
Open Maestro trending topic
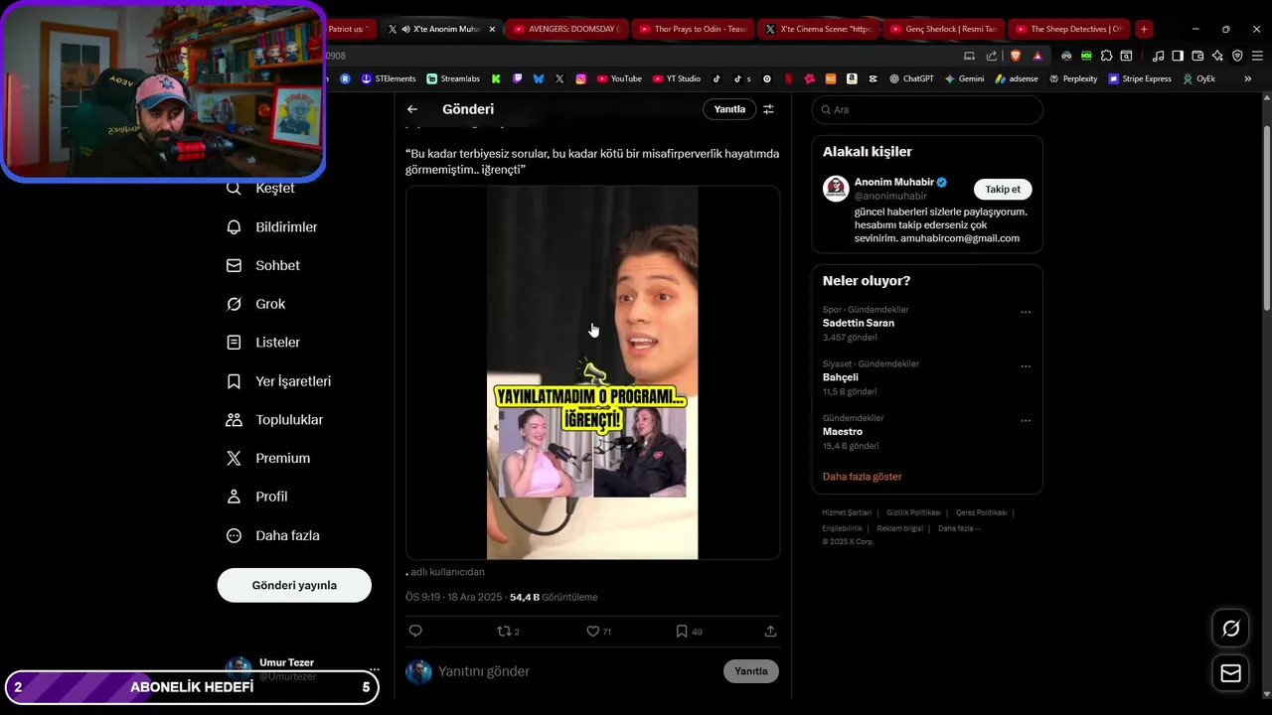[x=843, y=432]
